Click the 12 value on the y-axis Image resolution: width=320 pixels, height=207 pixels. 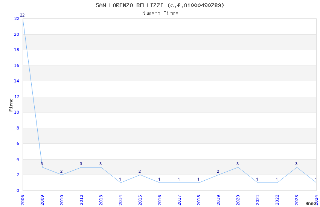[17, 97]
